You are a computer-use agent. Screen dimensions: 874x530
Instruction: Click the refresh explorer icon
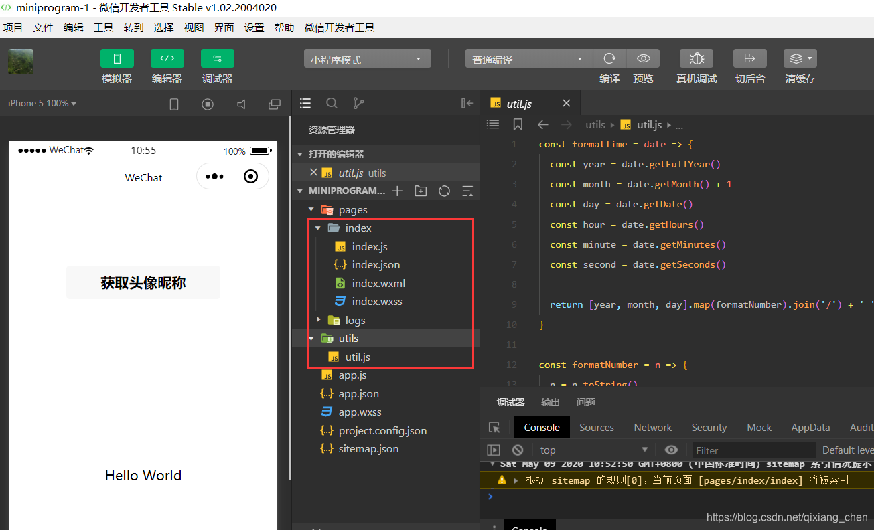(444, 191)
